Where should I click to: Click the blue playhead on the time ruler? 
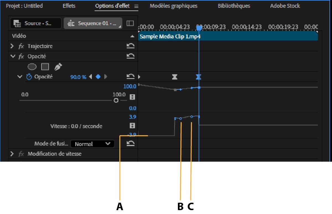[199, 28]
